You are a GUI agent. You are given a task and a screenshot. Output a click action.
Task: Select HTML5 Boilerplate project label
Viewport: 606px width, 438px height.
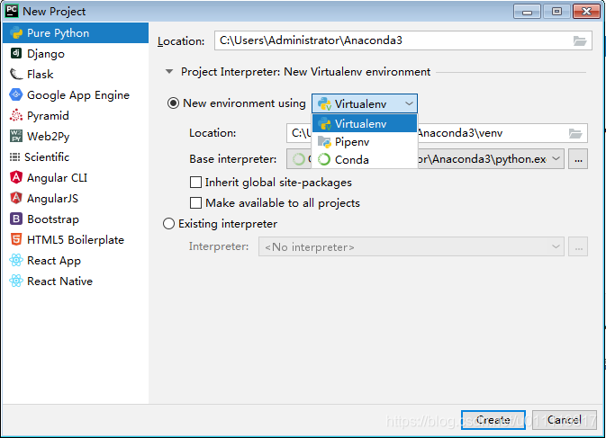(x=76, y=239)
